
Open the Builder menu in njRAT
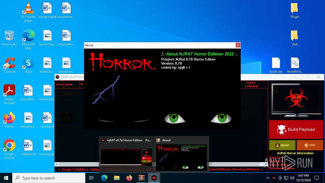click(x=81, y=169)
